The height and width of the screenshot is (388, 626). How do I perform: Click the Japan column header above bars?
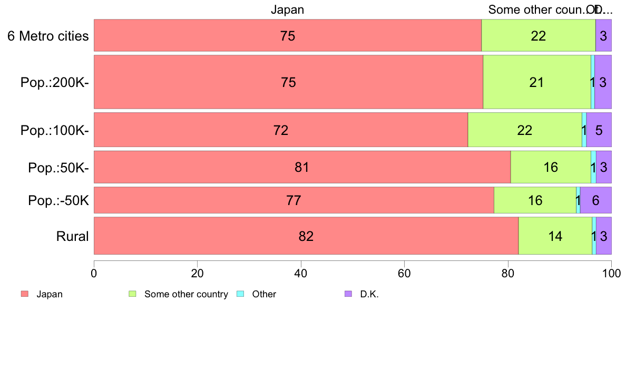point(288,9)
